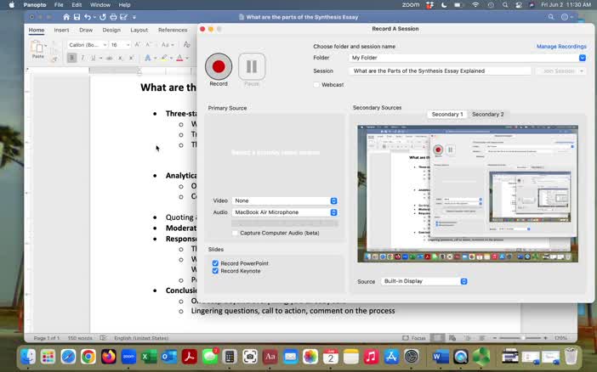Toggle Capture Computer Audio (beta) checkbox

pos(236,233)
